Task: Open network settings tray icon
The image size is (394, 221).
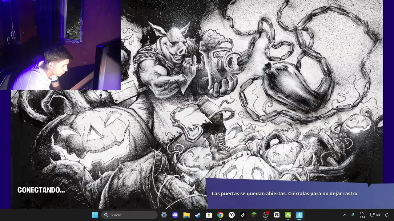Action: tap(372, 215)
